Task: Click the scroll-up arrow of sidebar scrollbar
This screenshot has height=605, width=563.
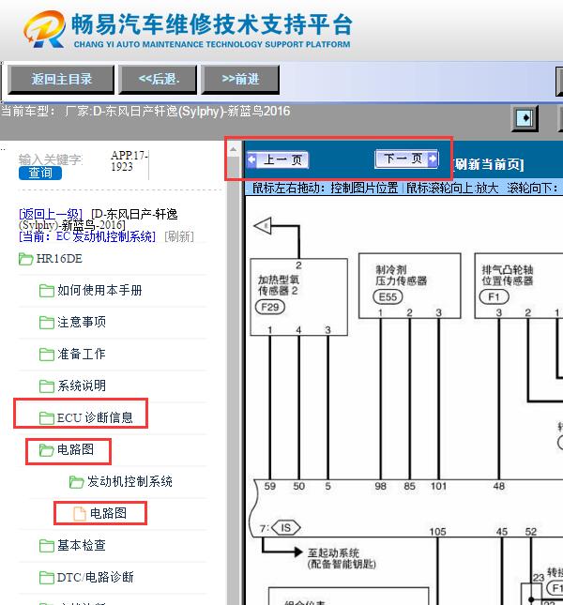Action: coord(233,149)
